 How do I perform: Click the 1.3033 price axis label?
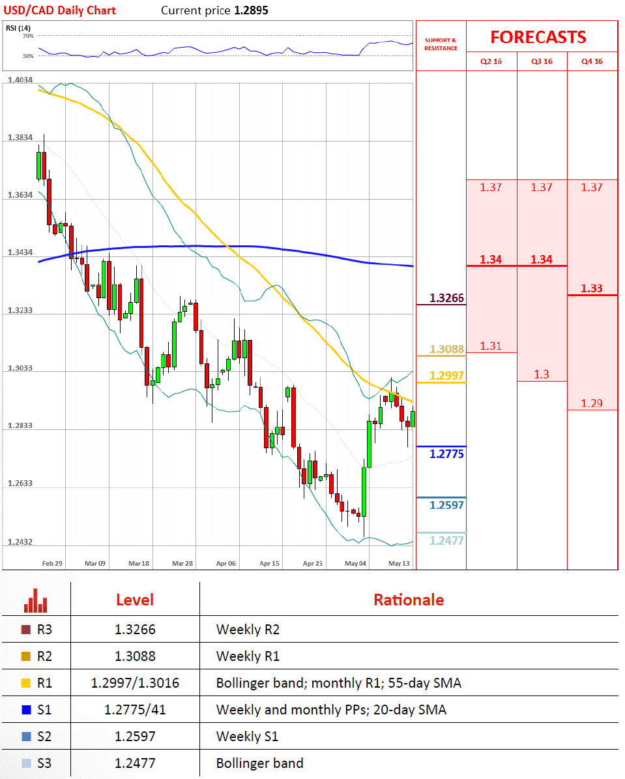20,368
